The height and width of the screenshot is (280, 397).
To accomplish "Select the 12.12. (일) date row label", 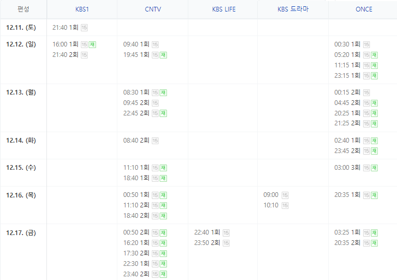I will [x=21, y=44].
